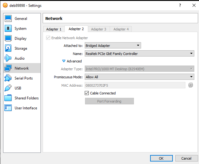Open the Serial Ports connector icon
Image resolution: width=199 pixels, height=164 pixels.
8,78
